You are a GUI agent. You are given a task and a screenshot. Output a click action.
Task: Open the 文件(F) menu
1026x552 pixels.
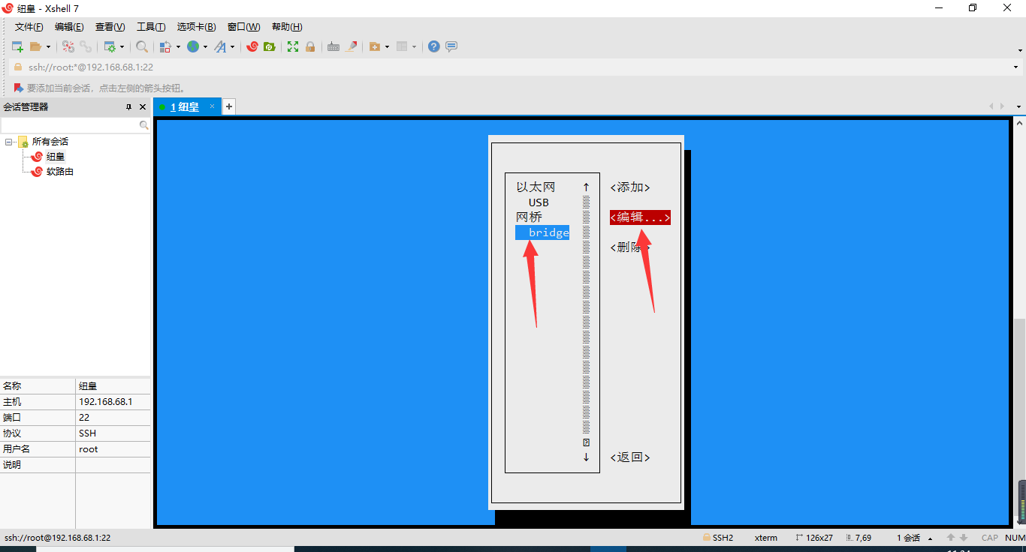coord(29,27)
